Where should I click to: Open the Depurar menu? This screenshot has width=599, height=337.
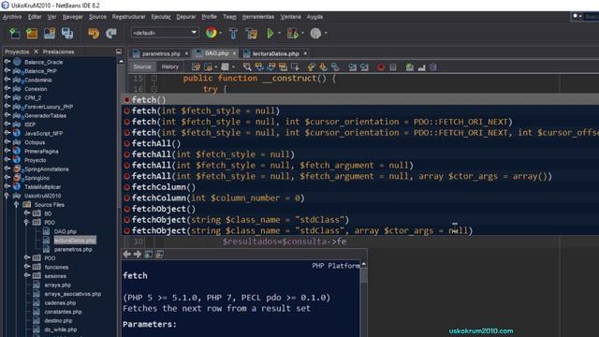(x=186, y=17)
